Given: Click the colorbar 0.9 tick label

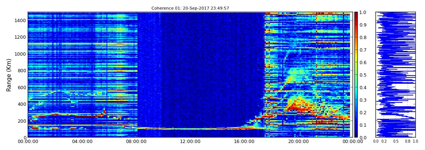Looking at the screenshot, I should [363, 25].
